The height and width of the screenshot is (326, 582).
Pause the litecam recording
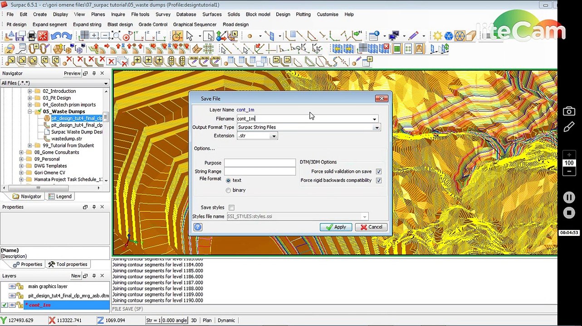[x=569, y=197]
